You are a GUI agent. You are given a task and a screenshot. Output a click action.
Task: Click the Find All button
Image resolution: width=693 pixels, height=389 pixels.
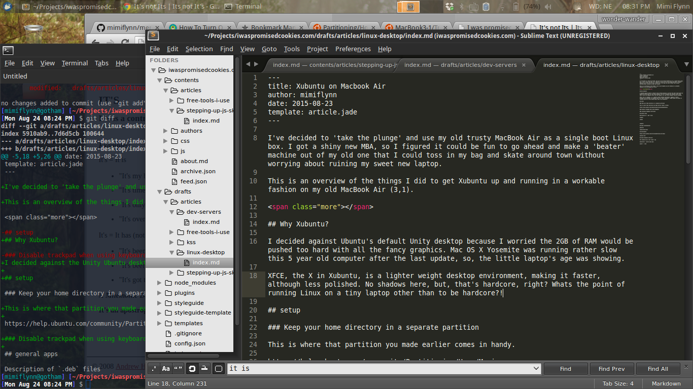coord(657,369)
